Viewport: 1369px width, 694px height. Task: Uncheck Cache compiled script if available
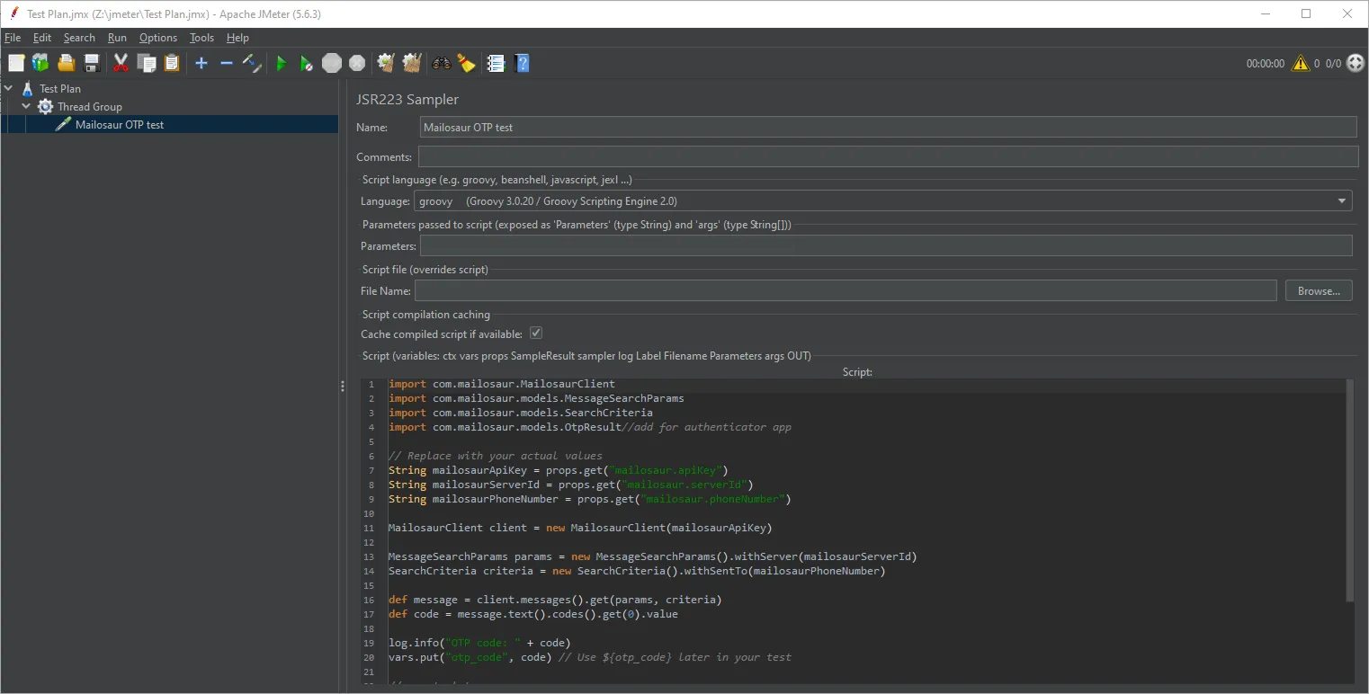coord(535,333)
